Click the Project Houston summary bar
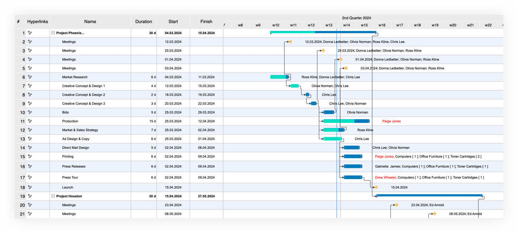Screen dimensions: 518x234 pyautogui.click(x=429, y=196)
